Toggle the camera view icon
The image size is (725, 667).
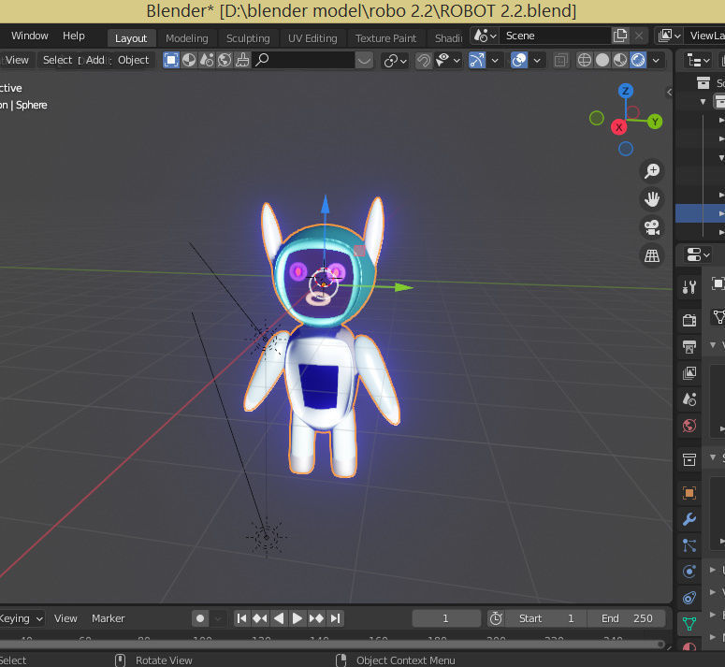[652, 227]
